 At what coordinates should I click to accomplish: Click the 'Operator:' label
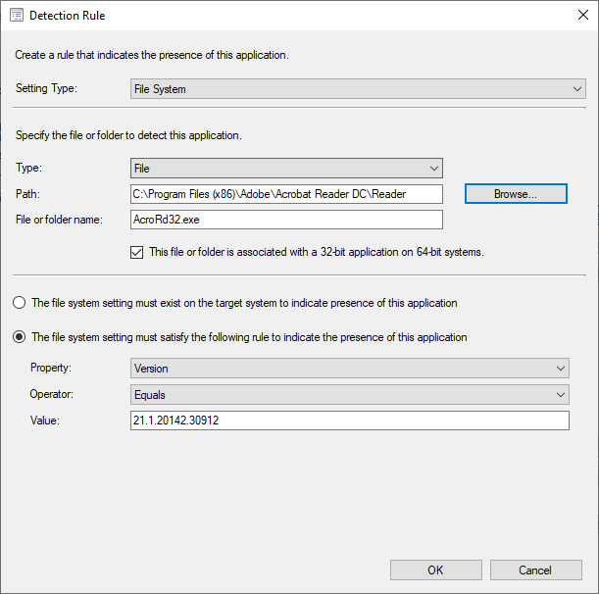tap(54, 395)
